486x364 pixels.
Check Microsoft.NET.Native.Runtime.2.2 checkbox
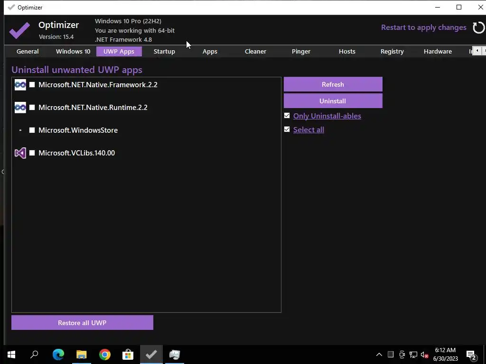click(x=32, y=108)
